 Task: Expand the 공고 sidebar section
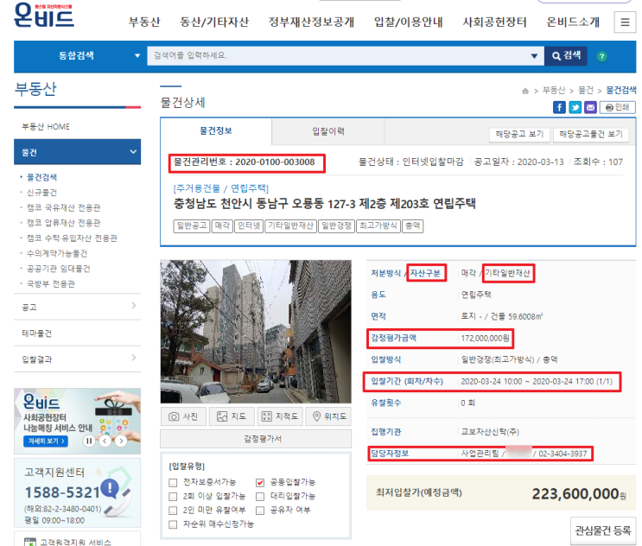pos(78,307)
